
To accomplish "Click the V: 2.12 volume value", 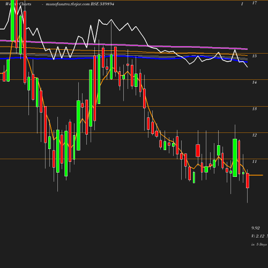I will coord(258,236).
